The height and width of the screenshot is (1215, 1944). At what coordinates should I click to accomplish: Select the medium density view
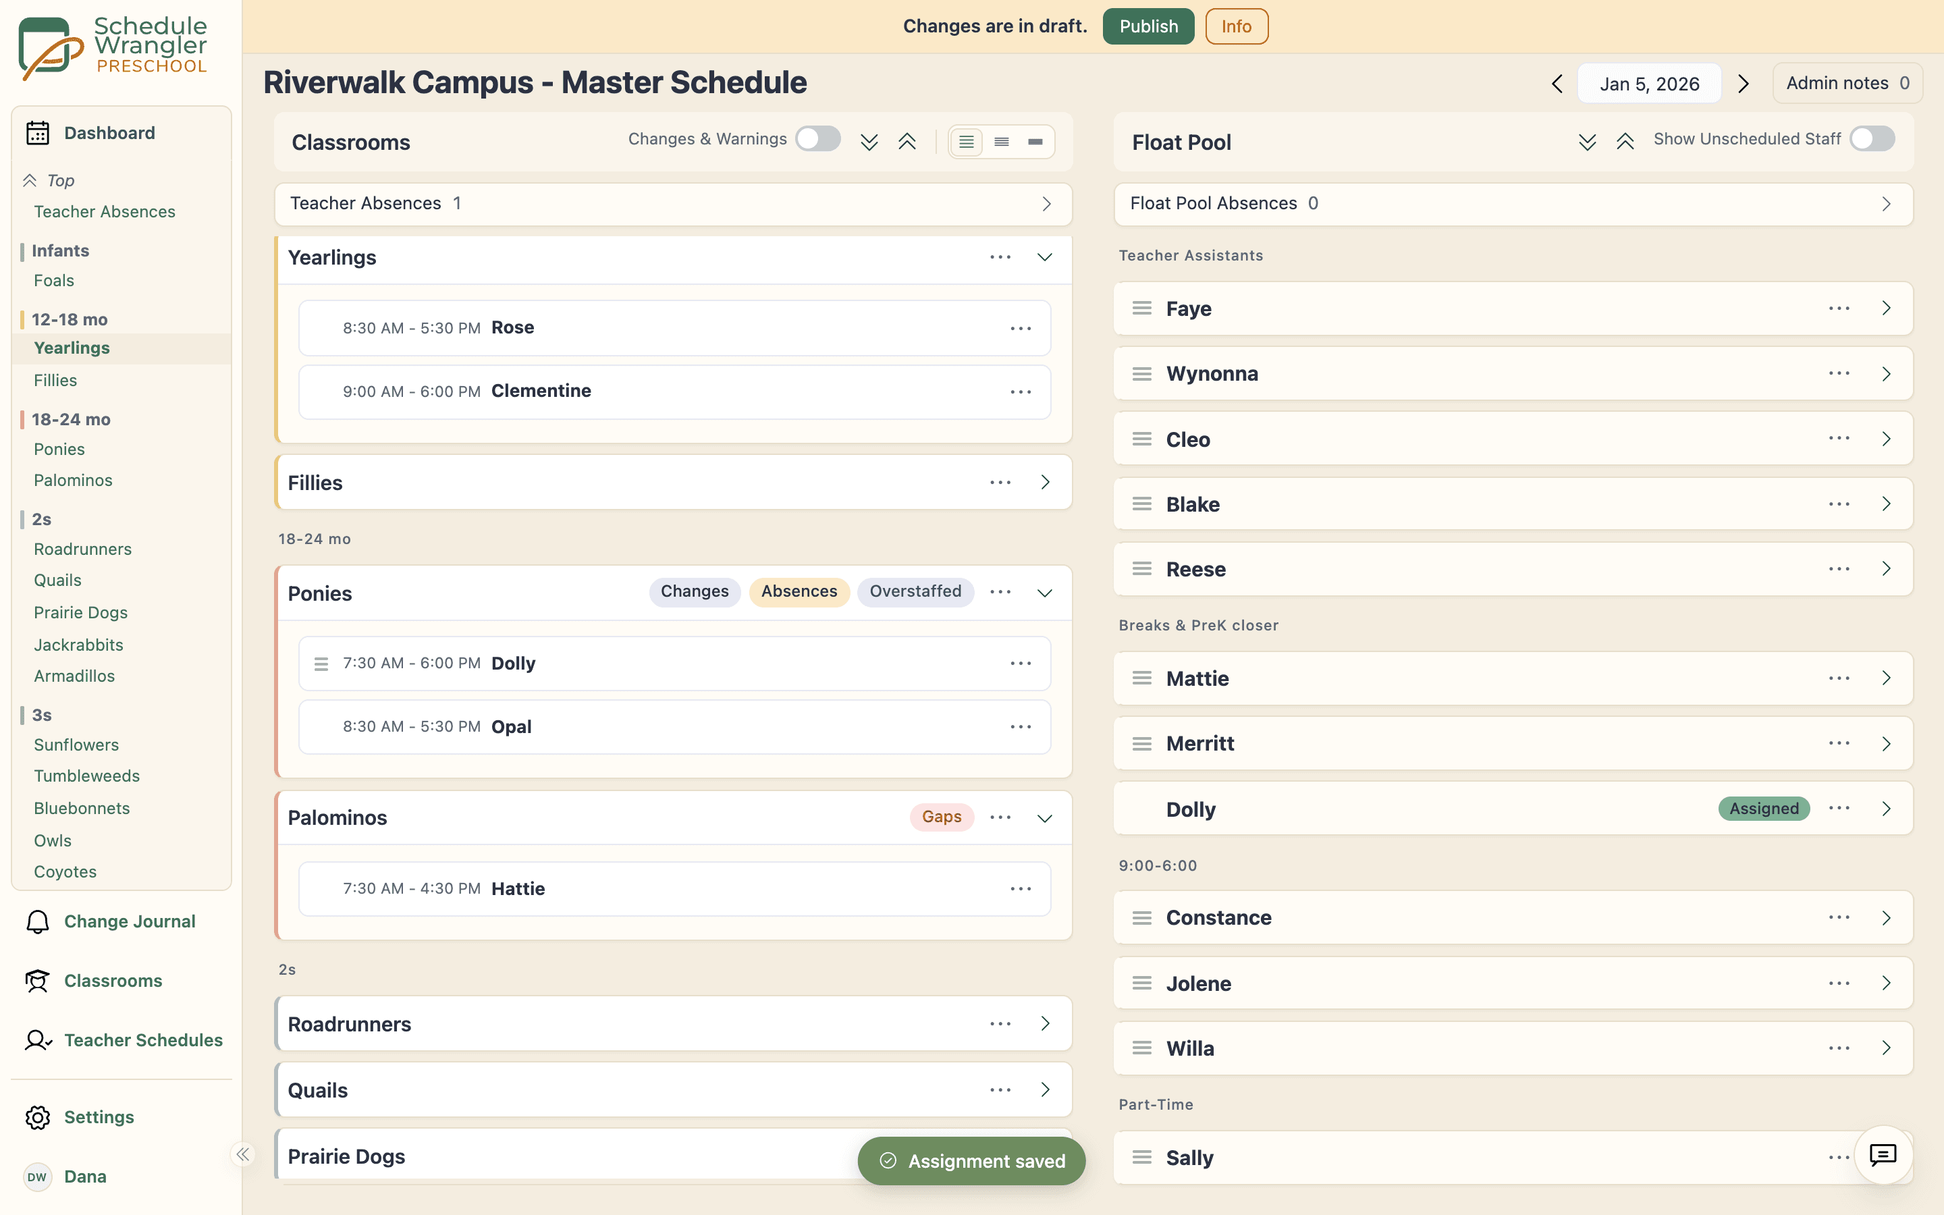tap(1001, 142)
